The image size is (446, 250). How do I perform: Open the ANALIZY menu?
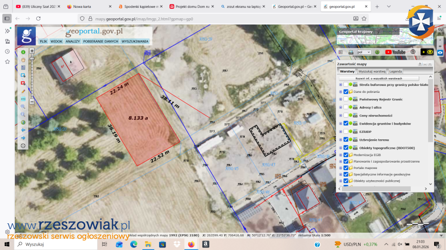[x=73, y=42]
